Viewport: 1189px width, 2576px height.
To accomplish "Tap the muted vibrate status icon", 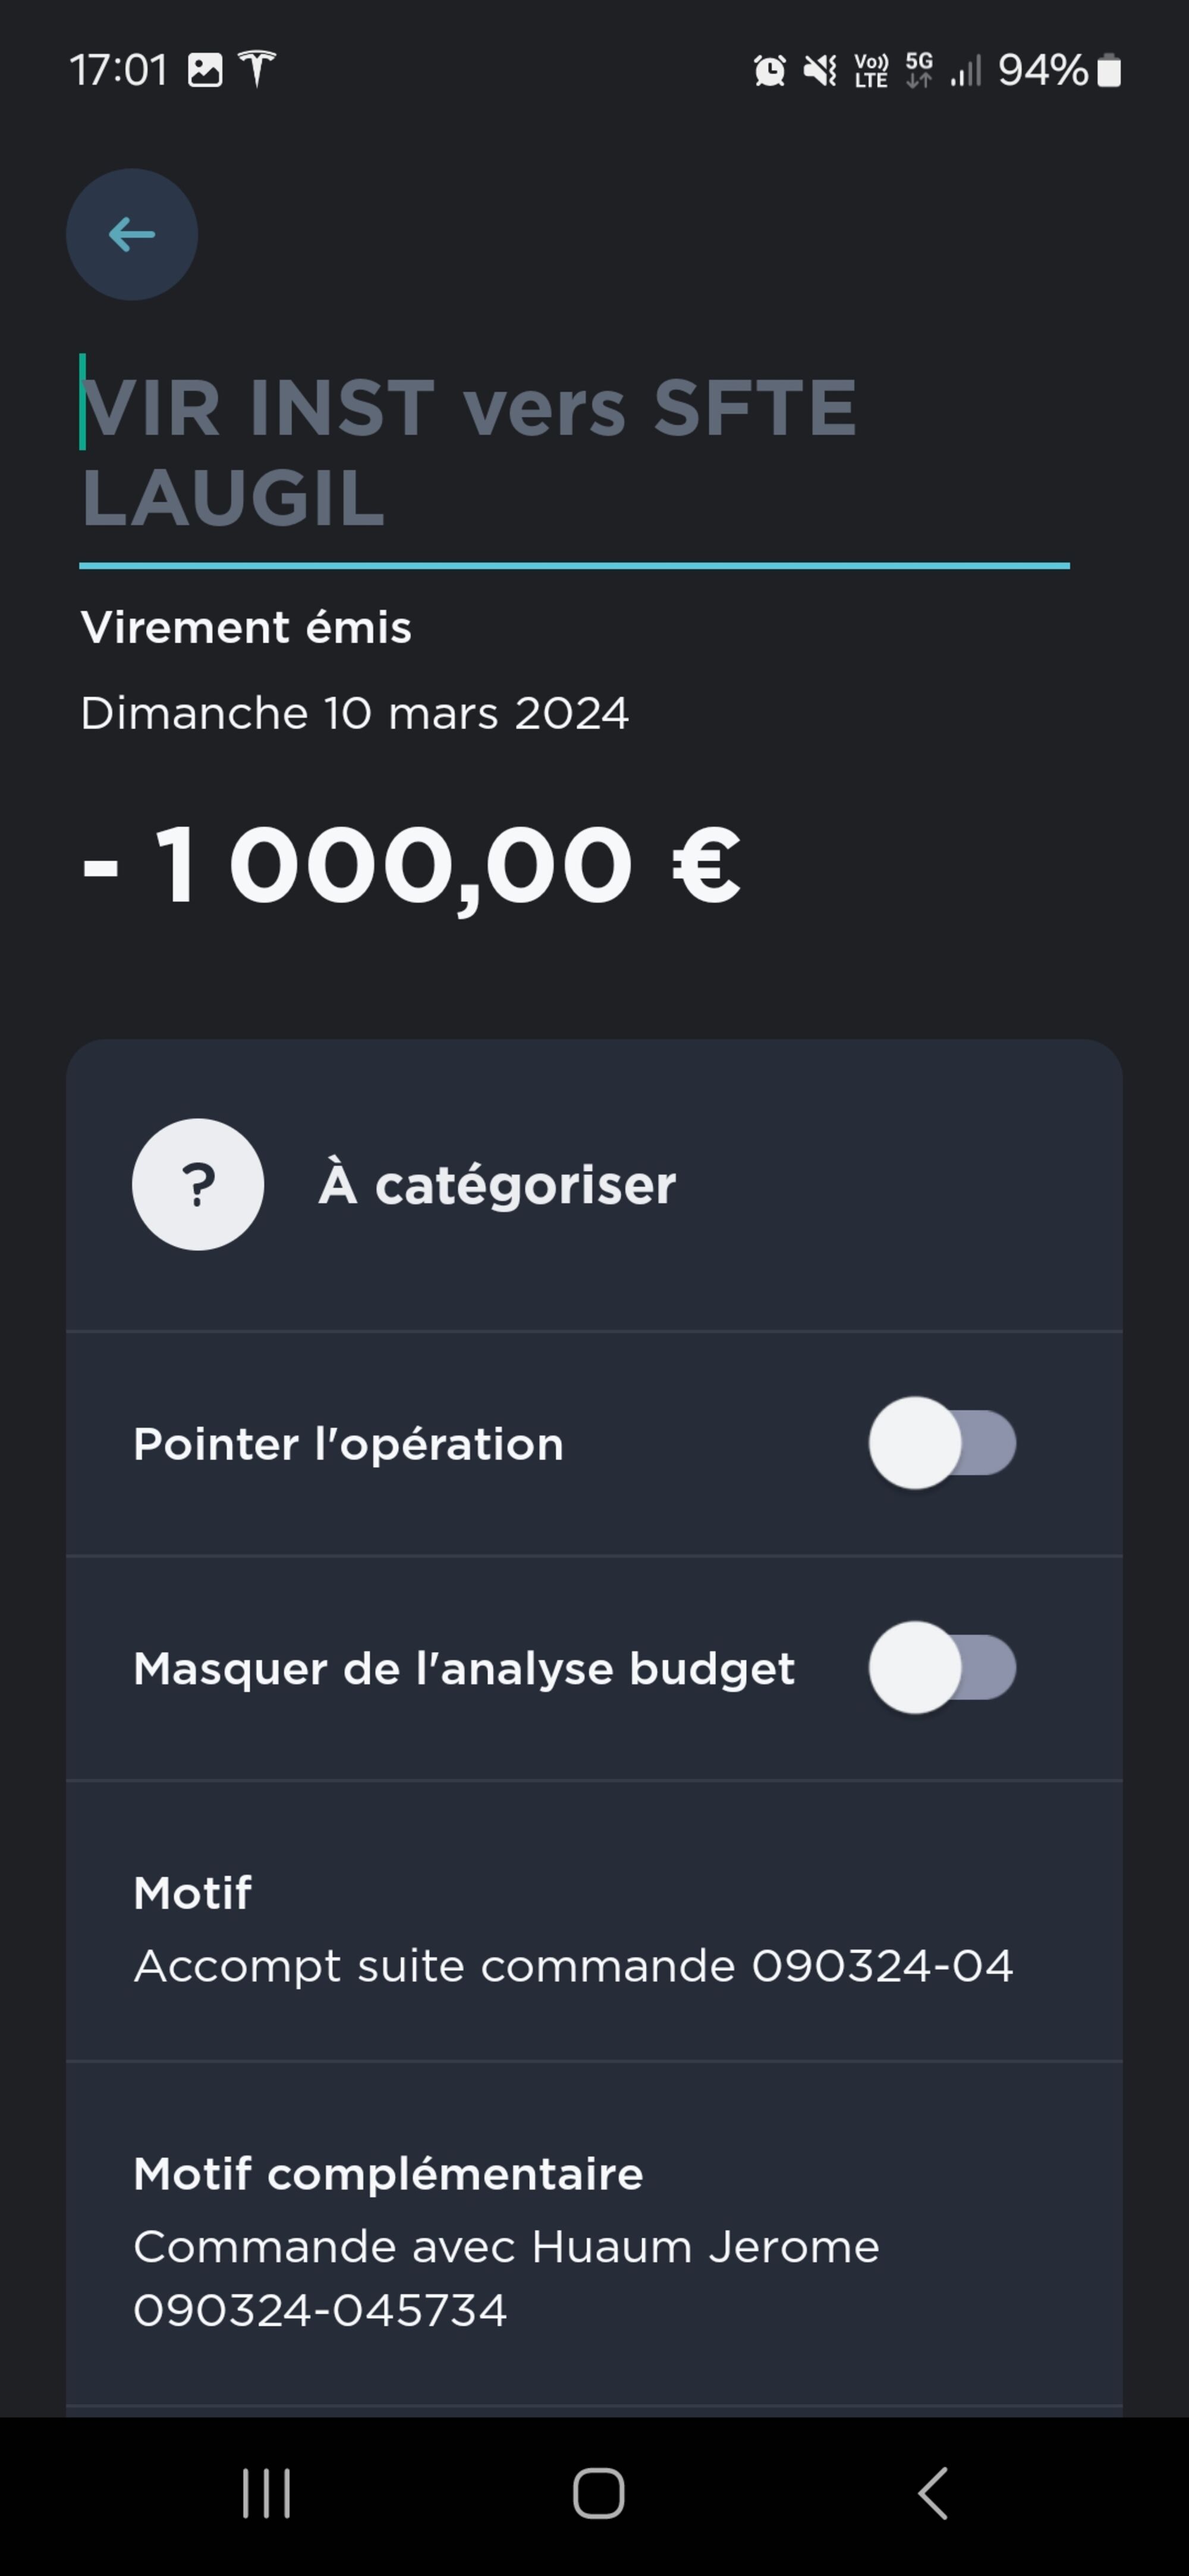I will (820, 71).
